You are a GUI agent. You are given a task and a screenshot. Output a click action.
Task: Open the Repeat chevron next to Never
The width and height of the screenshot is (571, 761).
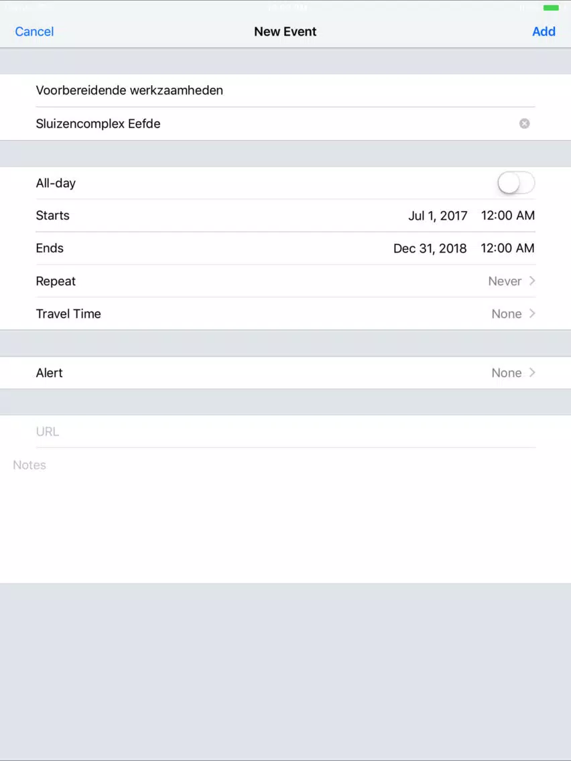[532, 281]
